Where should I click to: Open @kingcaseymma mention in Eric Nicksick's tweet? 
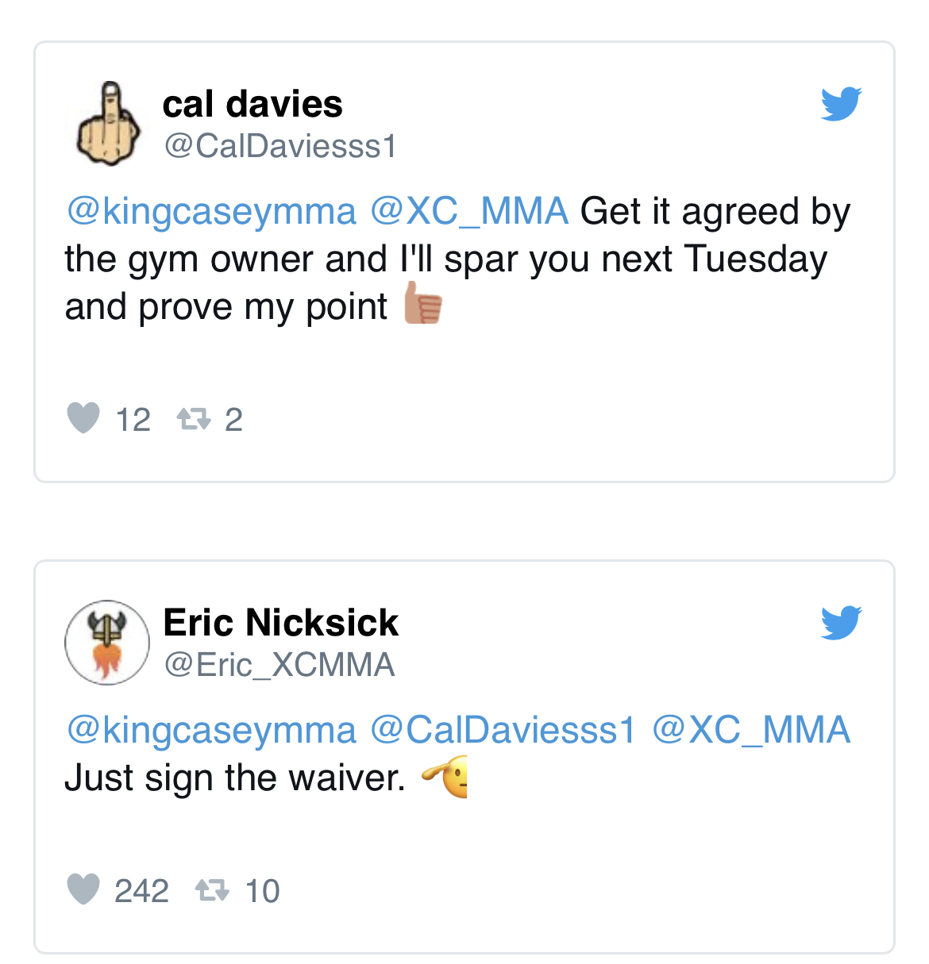coord(211,730)
